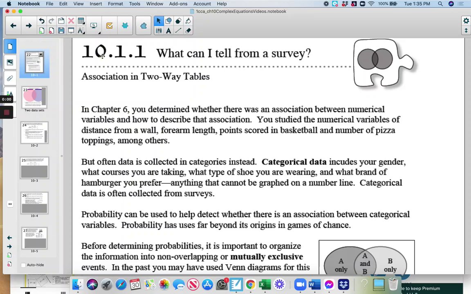Move toolbar with up-down arrow button
The image size is (471, 294).
click(x=466, y=30)
